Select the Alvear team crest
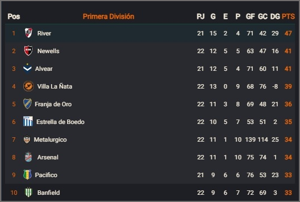 tap(28, 69)
